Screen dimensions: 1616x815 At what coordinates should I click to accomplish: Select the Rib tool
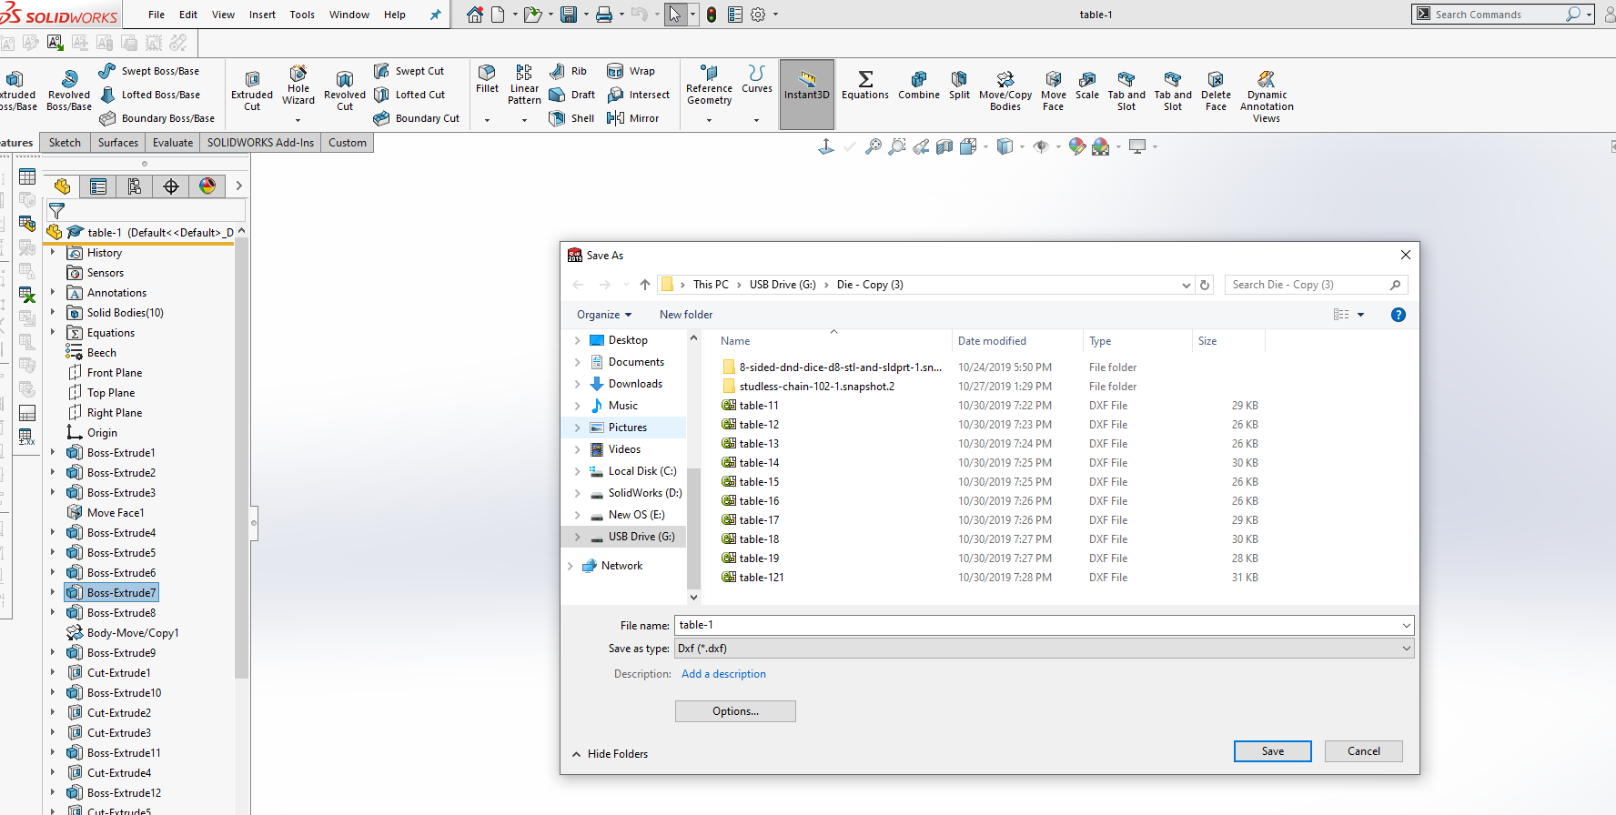pos(569,71)
